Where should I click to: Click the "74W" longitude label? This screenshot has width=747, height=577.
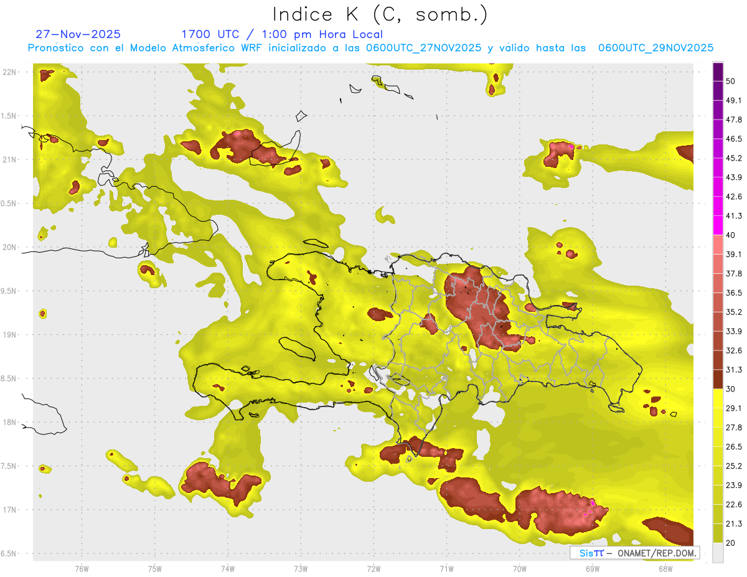point(228,568)
